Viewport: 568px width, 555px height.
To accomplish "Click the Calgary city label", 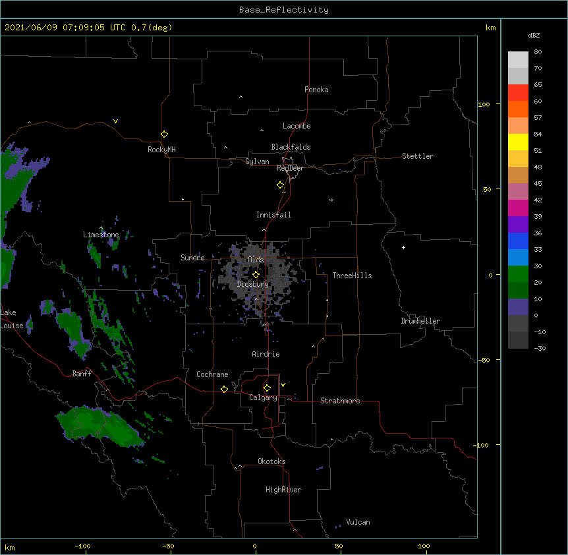I will point(263,397).
